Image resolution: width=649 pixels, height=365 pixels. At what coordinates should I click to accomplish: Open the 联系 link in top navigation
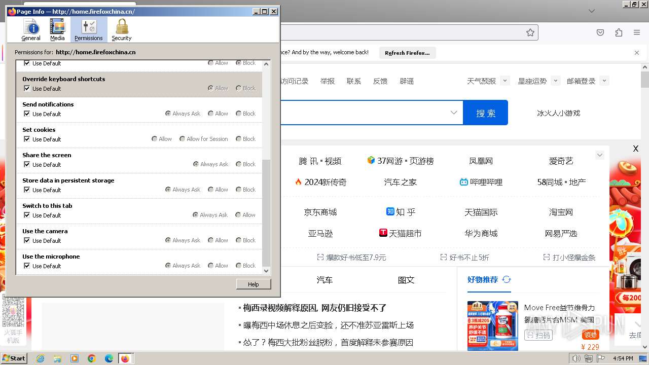[354, 81]
